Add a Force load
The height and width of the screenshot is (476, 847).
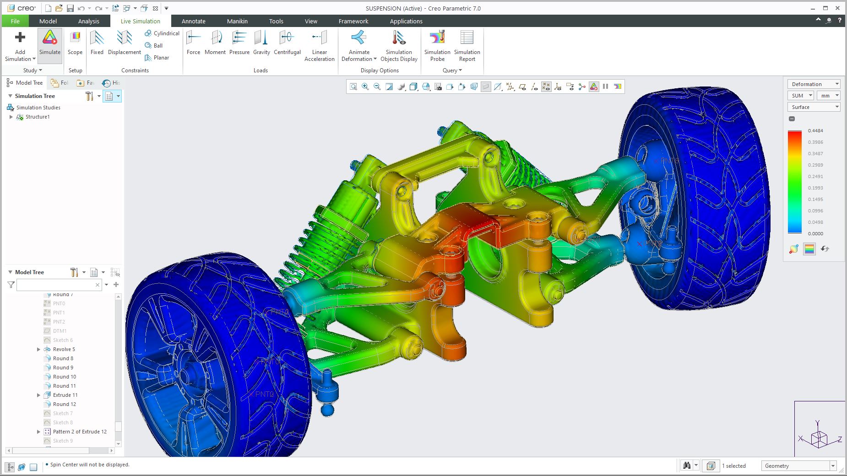[x=194, y=43]
